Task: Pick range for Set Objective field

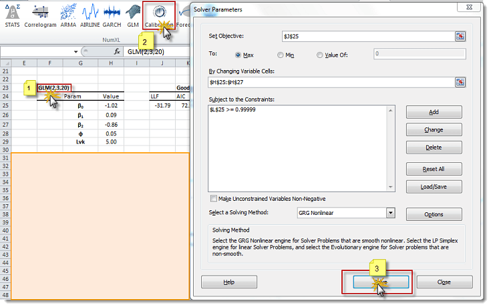Action: click(460, 36)
